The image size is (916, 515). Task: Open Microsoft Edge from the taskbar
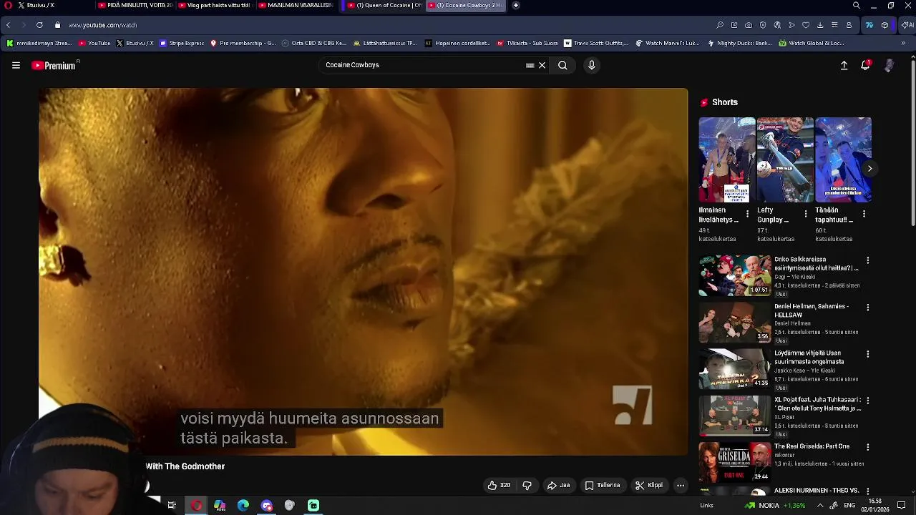coord(243,506)
